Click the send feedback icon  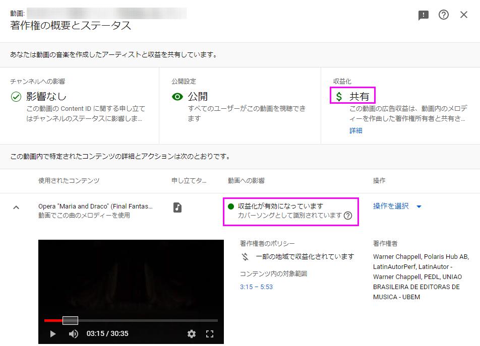pyautogui.click(x=424, y=15)
